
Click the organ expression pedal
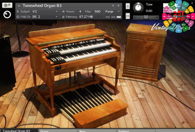pyautogui.click(x=80, y=78)
